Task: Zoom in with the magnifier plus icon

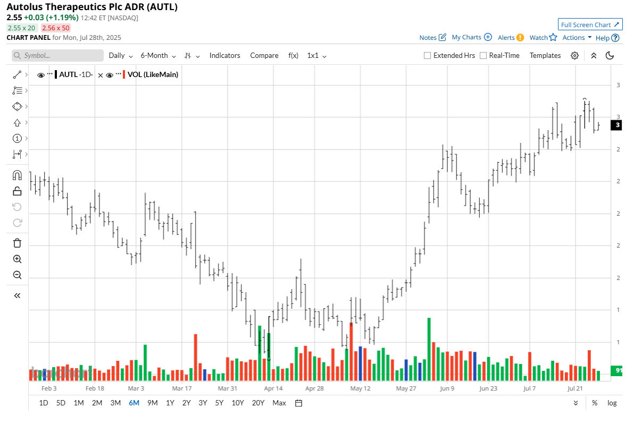Action: (x=17, y=259)
